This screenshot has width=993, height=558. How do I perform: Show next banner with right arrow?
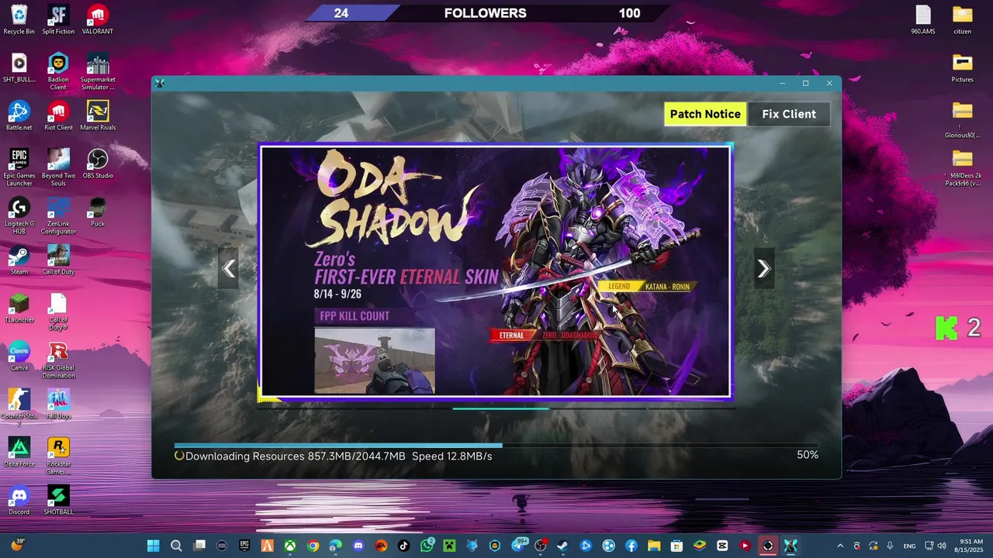(764, 269)
